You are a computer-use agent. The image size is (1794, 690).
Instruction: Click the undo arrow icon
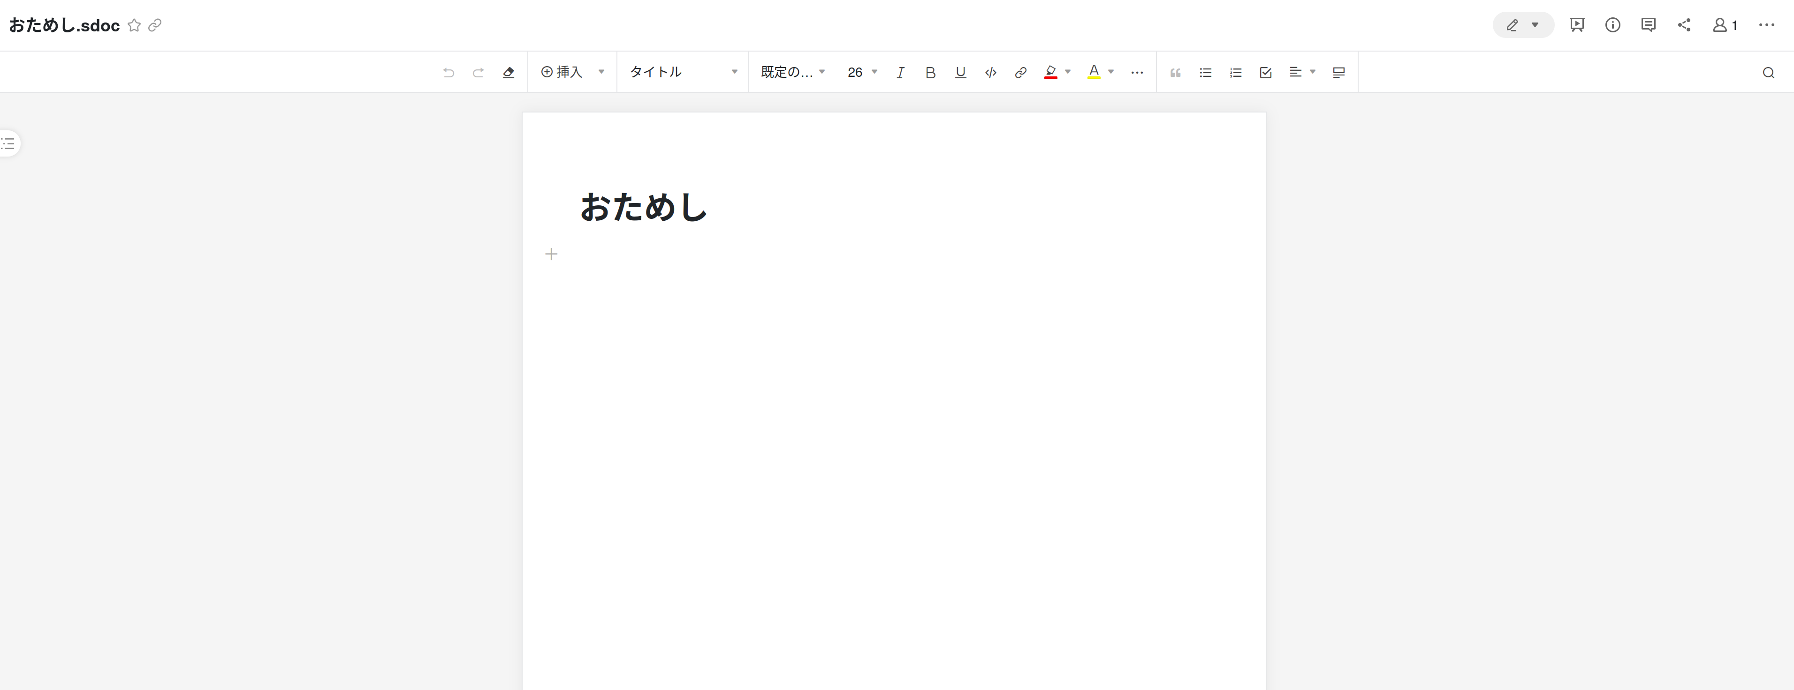[448, 72]
